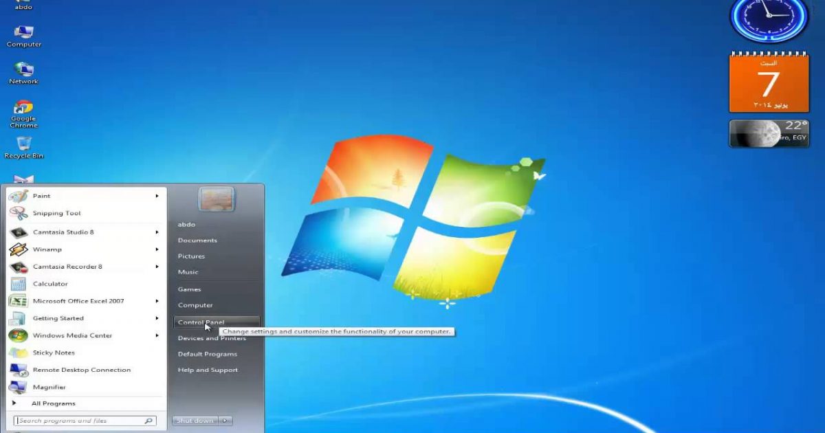Click the weather gadget showing 22°
Image resolution: width=825 pixels, height=433 pixels.
tap(769, 133)
